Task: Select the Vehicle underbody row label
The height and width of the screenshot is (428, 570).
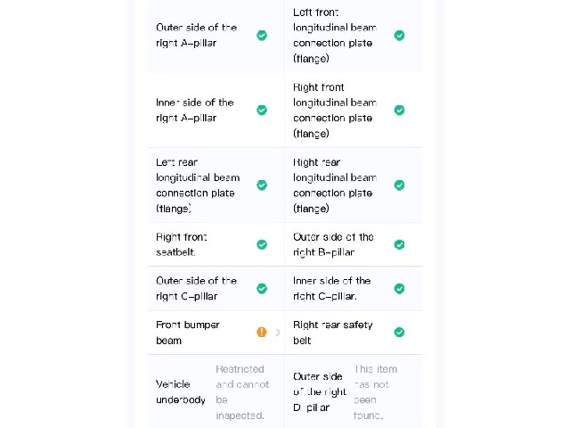Action: click(x=181, y=392)
